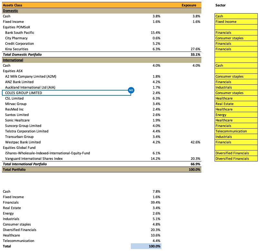Select the Sonic Healtcare cell
The image size is (260, 251).
coord(17,120)
